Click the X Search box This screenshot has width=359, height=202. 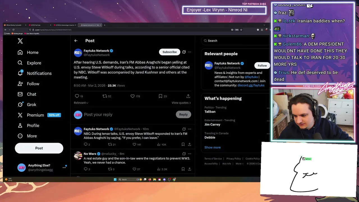pos(235,41)
